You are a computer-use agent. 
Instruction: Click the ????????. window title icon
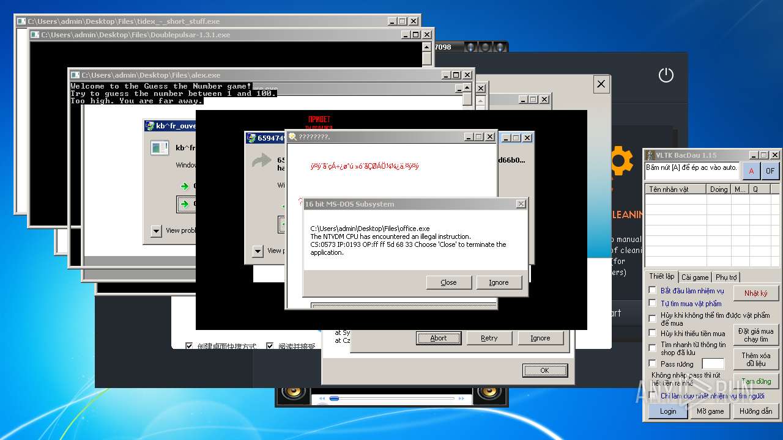[292, 137]
